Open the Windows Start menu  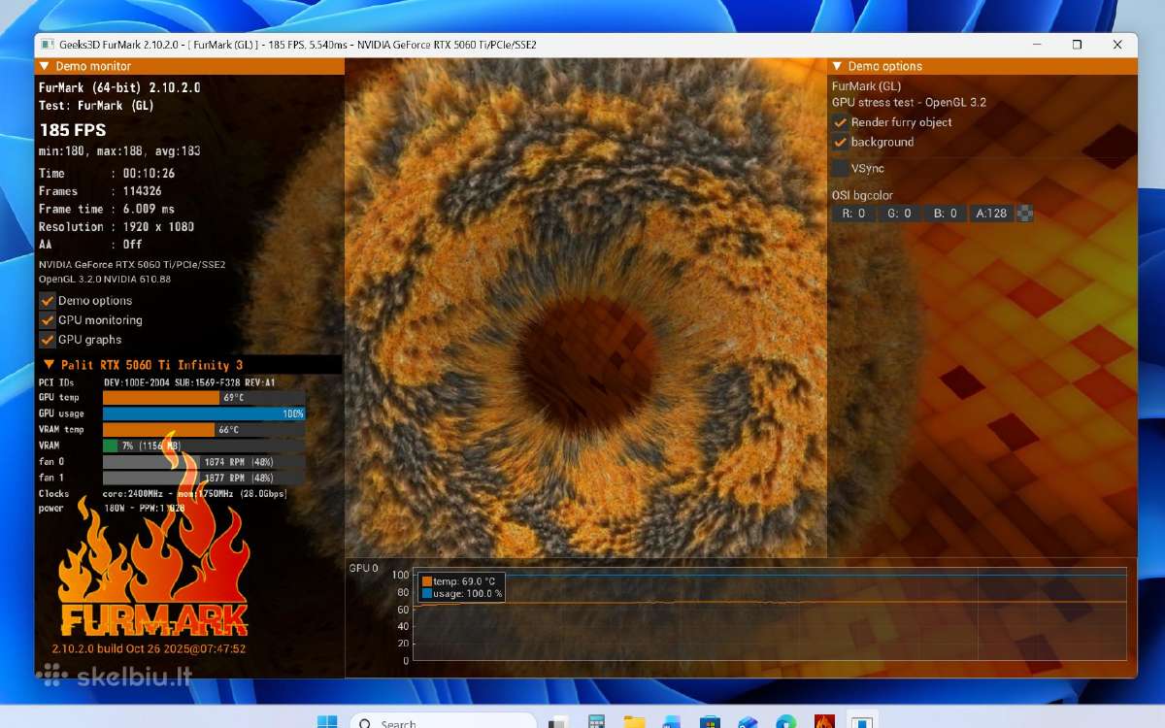pos(327,722)
